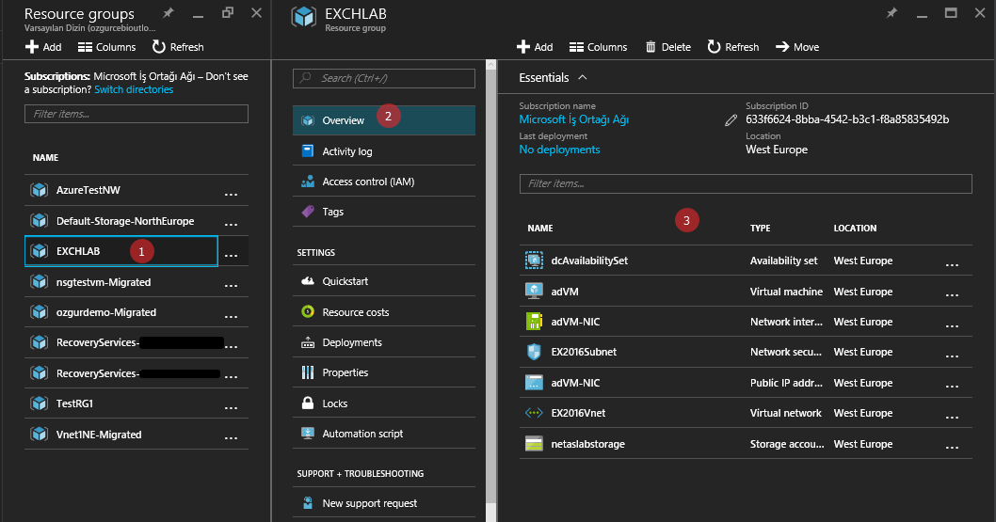Click the search box in EXCHLAB menu
Image resolution: width=996 pixels, height=522 pixels.
tap(384, 78)
